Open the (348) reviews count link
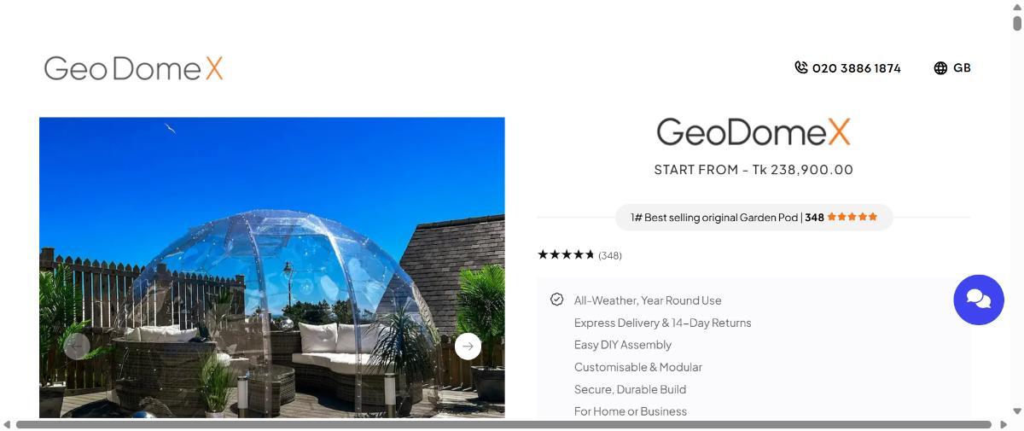 [x=610, y=255]
